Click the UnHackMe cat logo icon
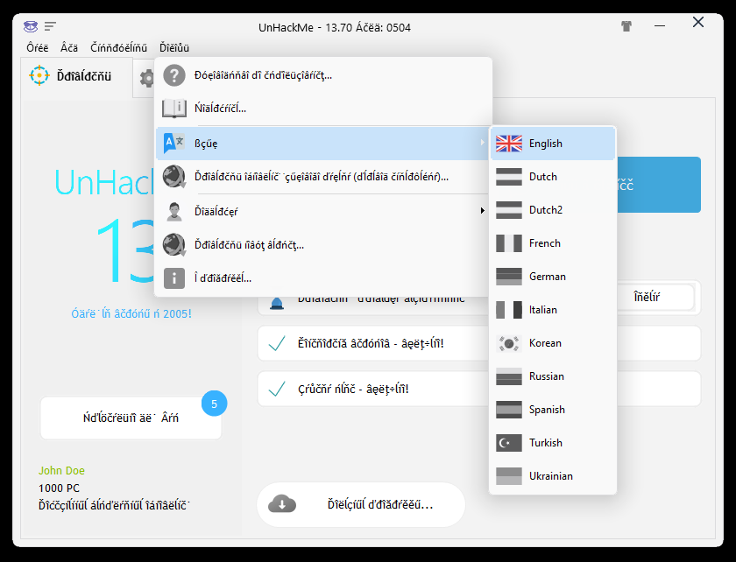 pos(31,26)
